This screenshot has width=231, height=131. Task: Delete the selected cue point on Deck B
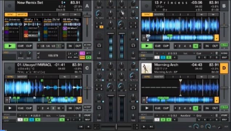click(216, 53)
